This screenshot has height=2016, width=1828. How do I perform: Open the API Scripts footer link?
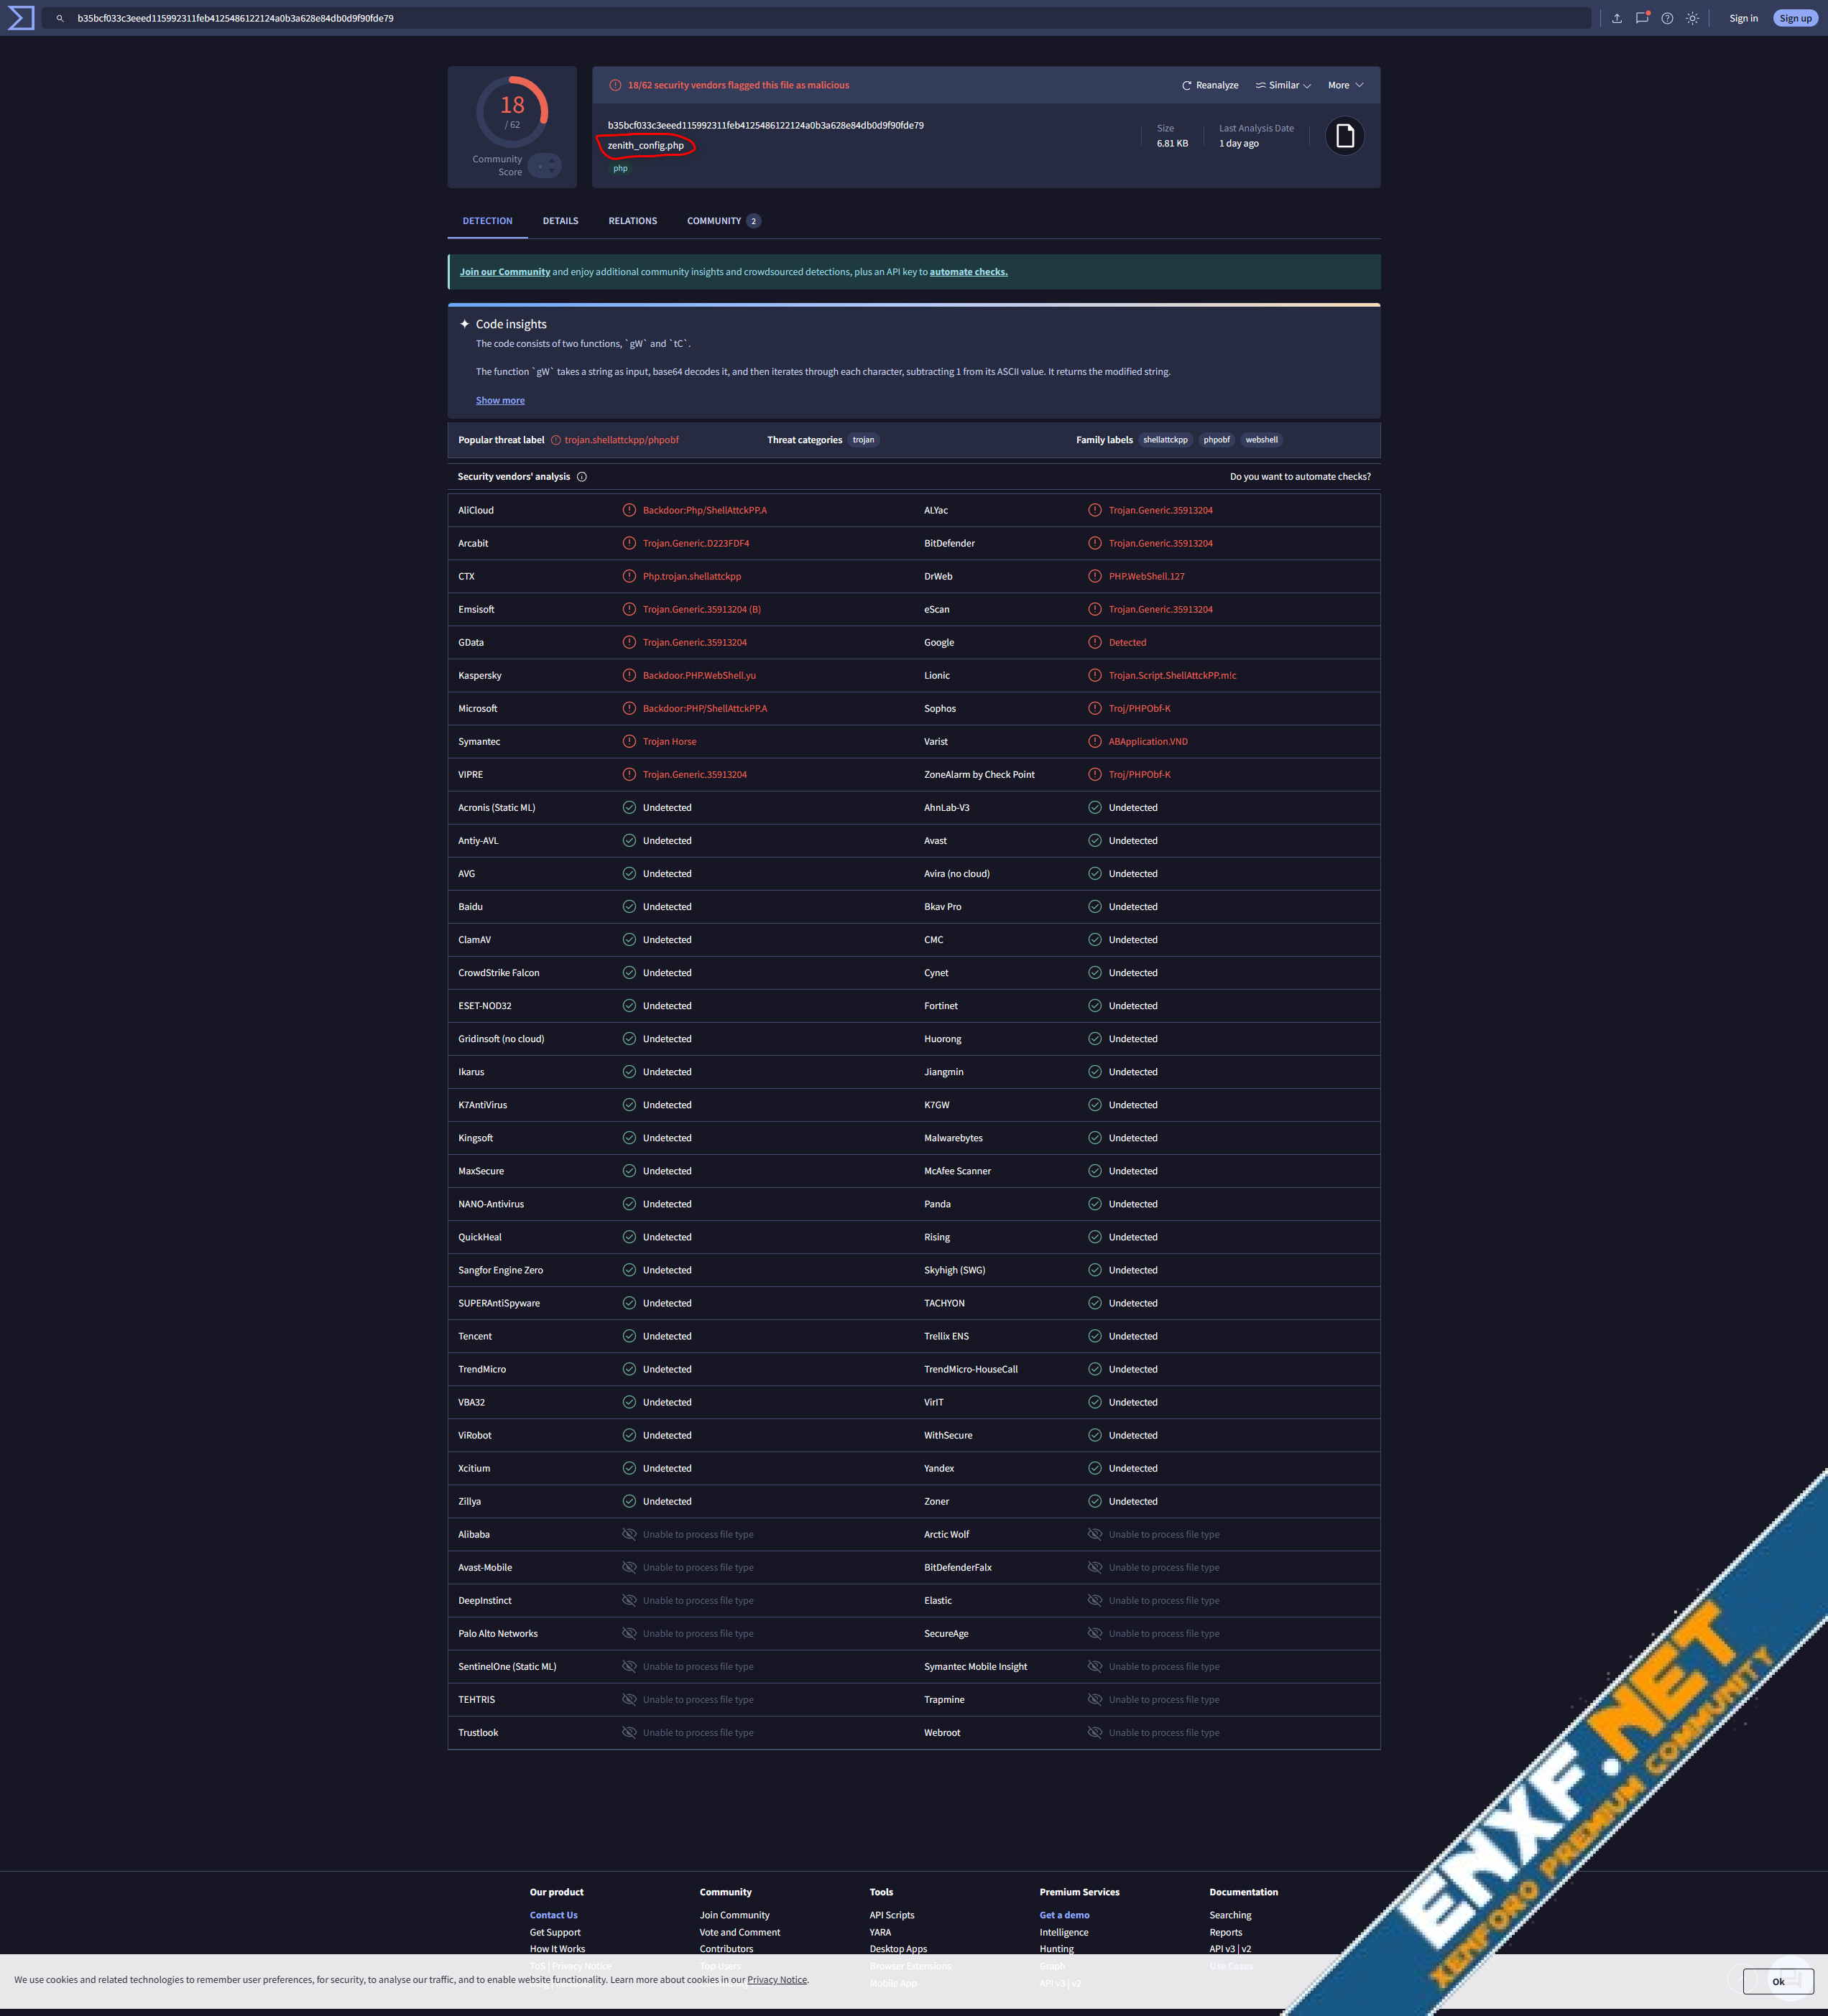(x=892, y=1915)
